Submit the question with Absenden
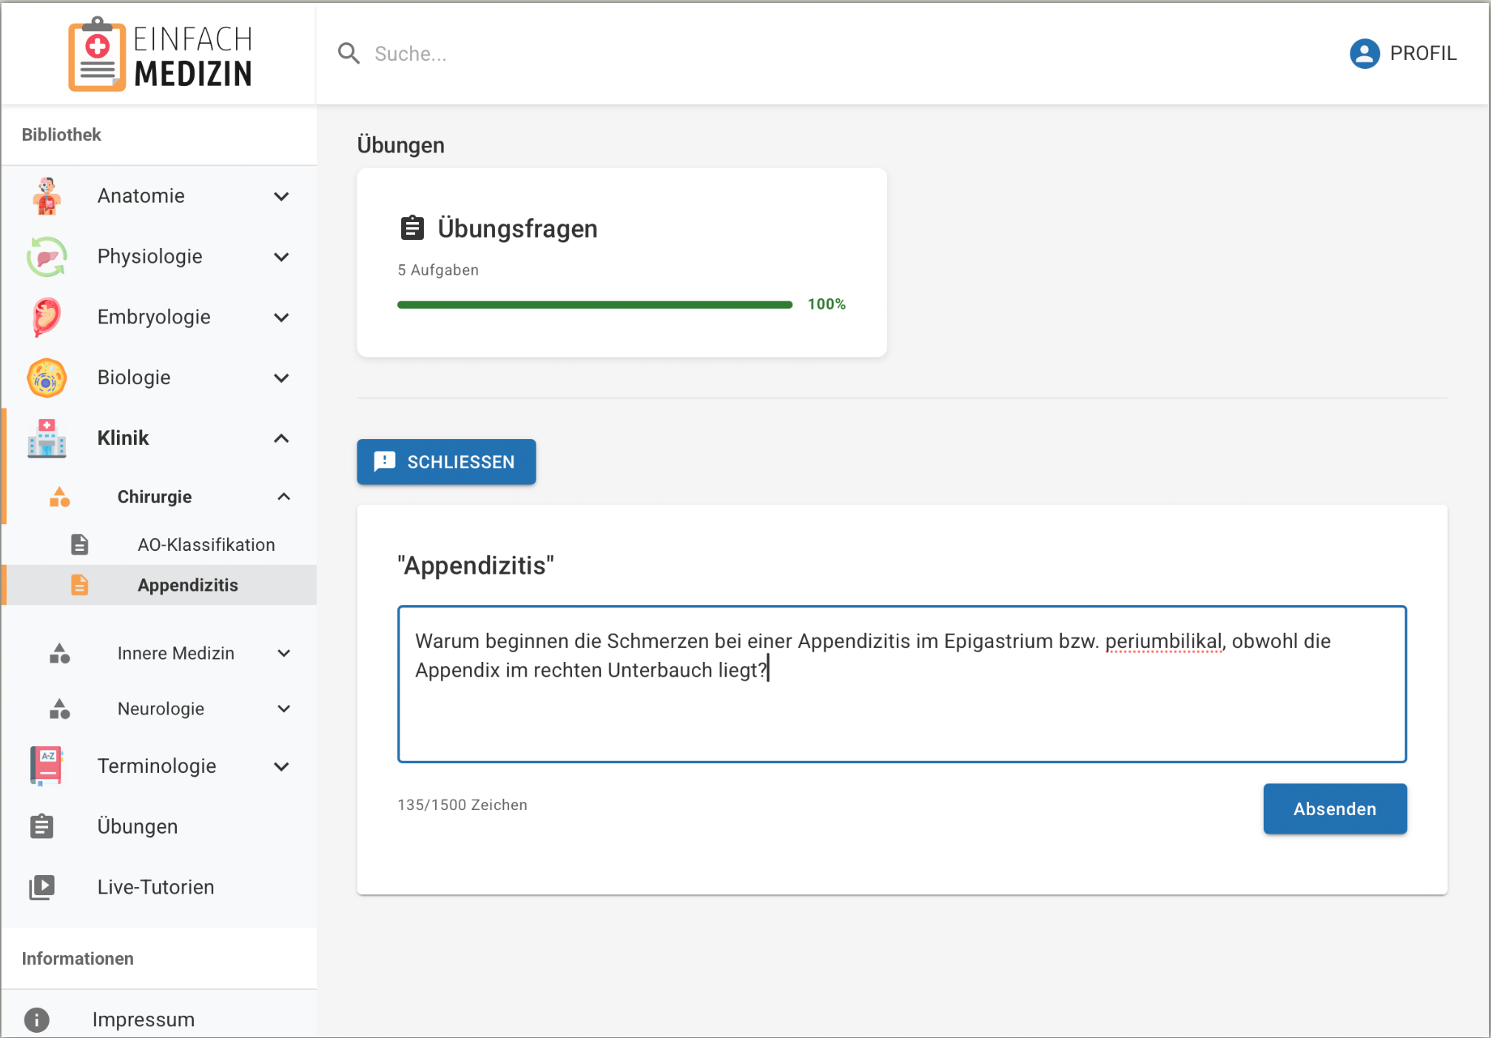Viewport: 1491px width, 1038px height. point(1334,808)
